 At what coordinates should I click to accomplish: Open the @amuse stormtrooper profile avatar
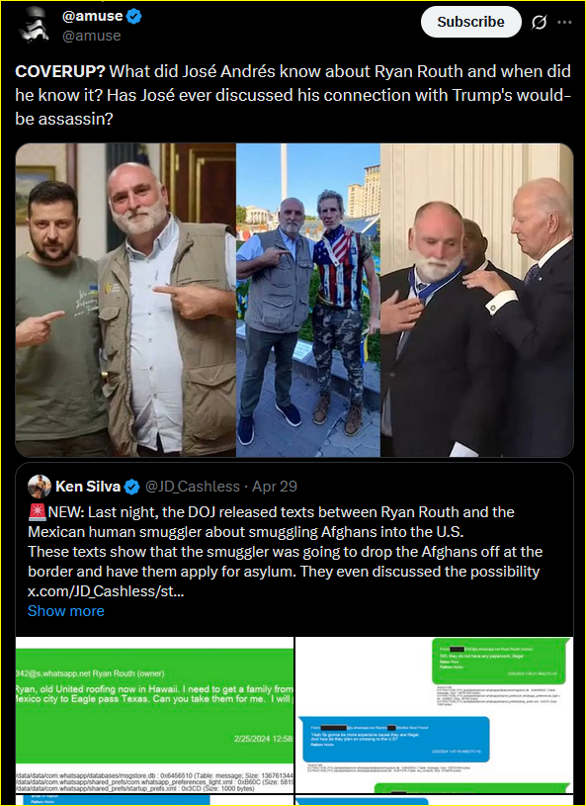coord(34,25)
